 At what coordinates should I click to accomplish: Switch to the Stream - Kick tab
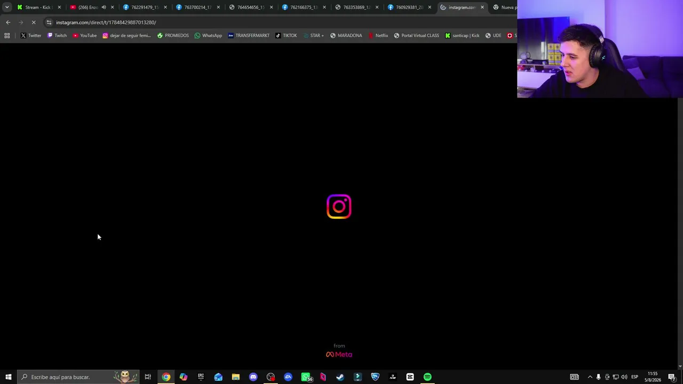tap(38, 7)
